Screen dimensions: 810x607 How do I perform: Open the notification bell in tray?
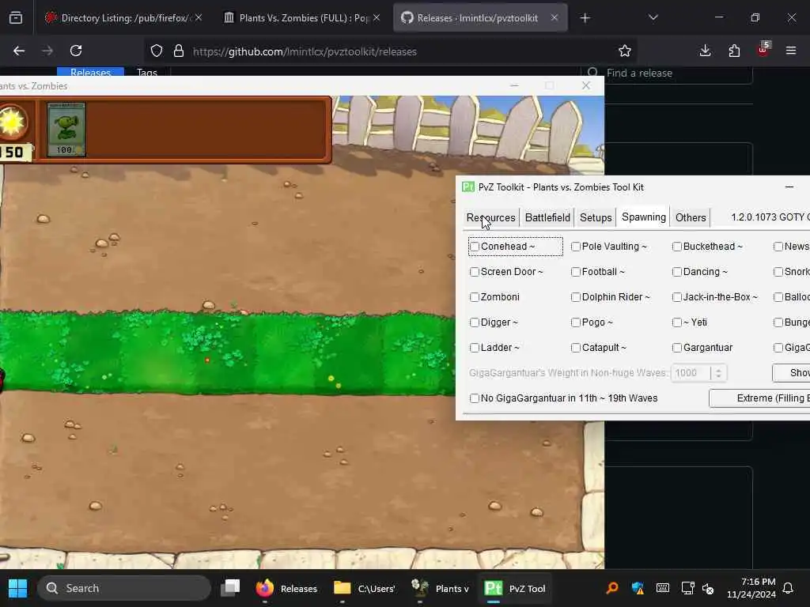[x=788, y=588]
